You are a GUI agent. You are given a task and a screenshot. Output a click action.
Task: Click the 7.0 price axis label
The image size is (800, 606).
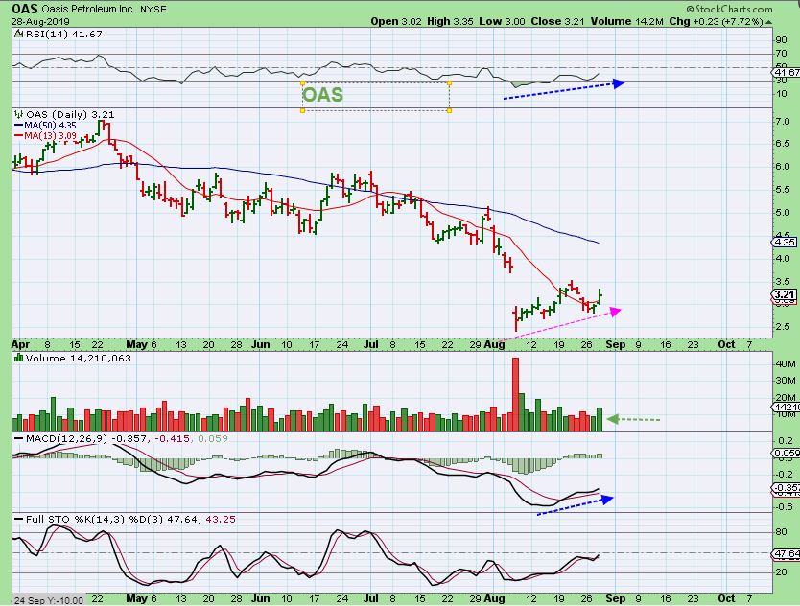tap(783, 122)
